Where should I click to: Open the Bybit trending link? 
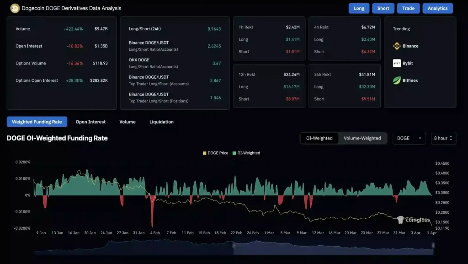point(407,63)
